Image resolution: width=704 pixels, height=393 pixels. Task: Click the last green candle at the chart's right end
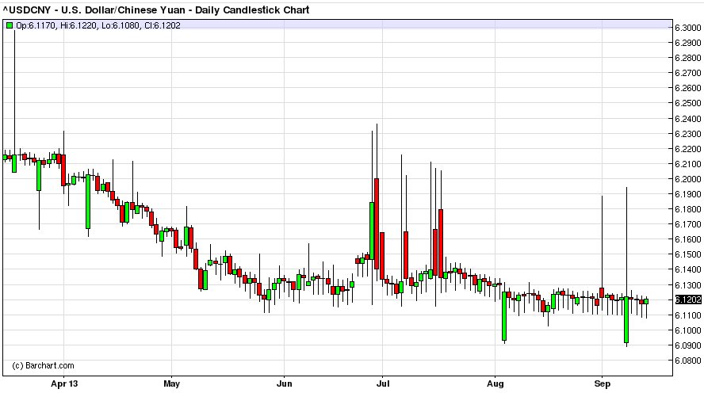[x=647, y=301]
